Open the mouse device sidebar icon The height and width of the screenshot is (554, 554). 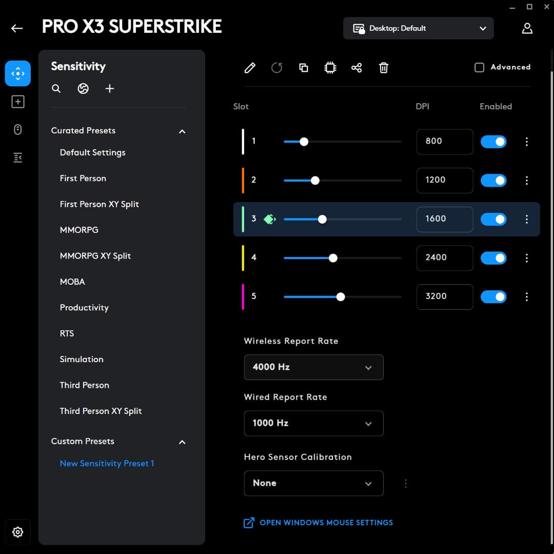point(17,130)
